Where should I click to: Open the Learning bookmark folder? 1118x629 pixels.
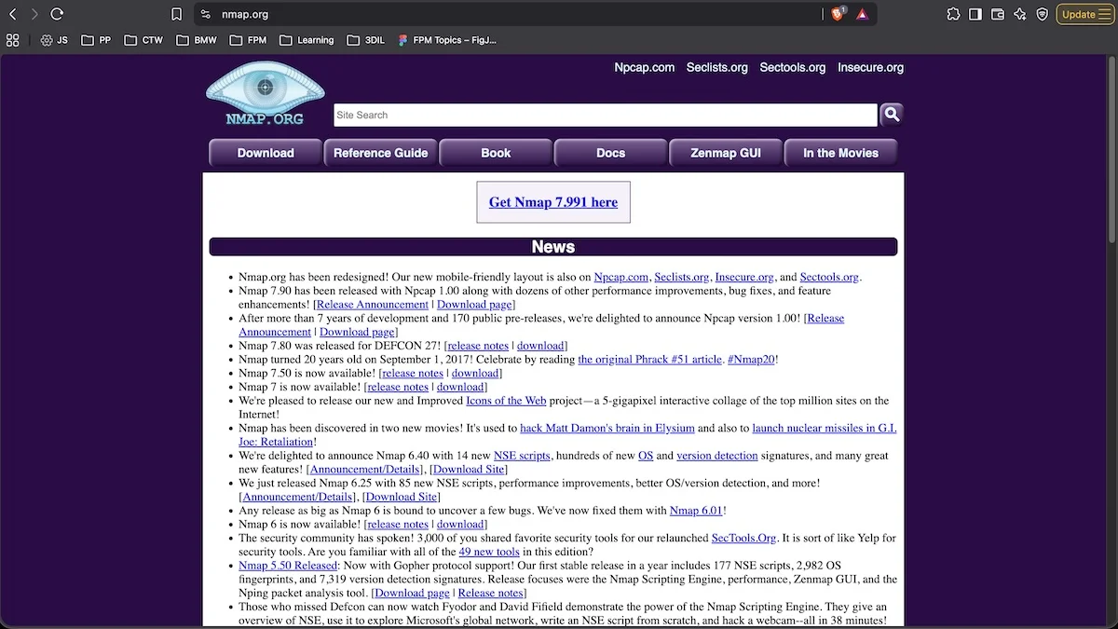pos(307,40)
